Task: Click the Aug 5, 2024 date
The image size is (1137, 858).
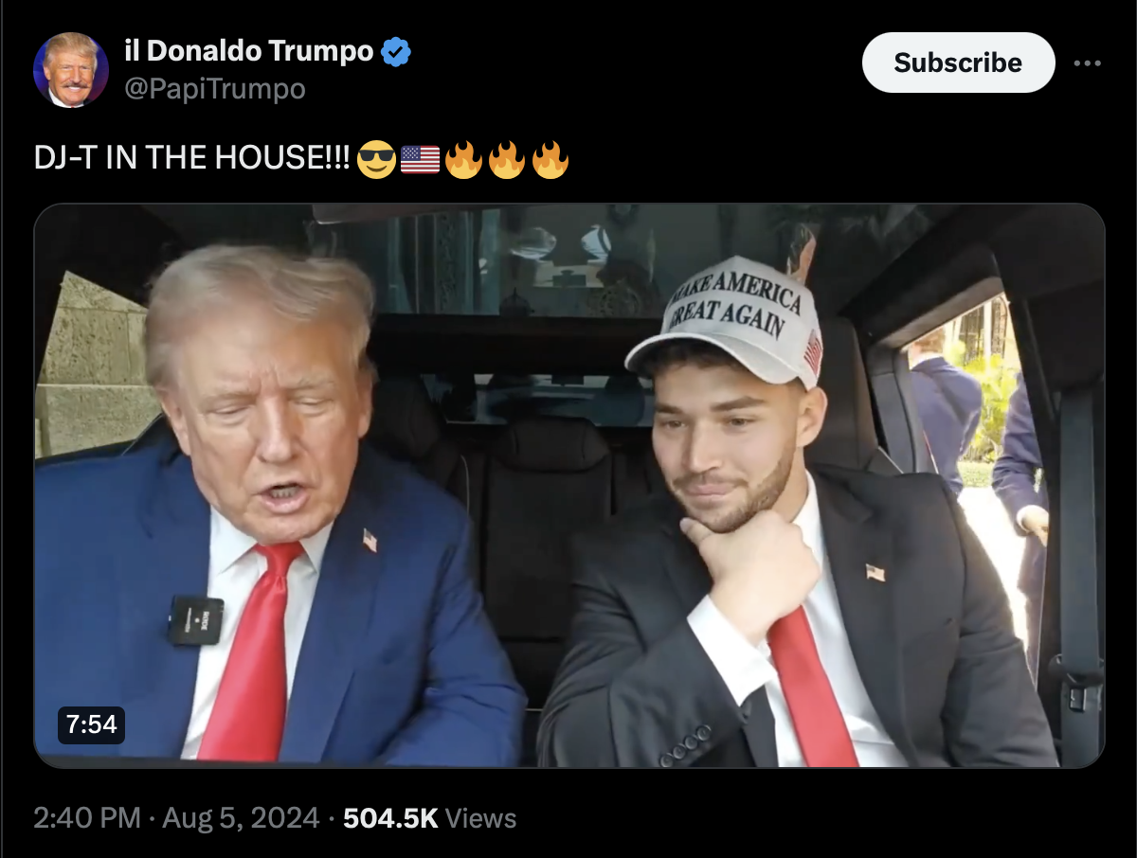Action: pyautogui.click(x=241, y=818)
